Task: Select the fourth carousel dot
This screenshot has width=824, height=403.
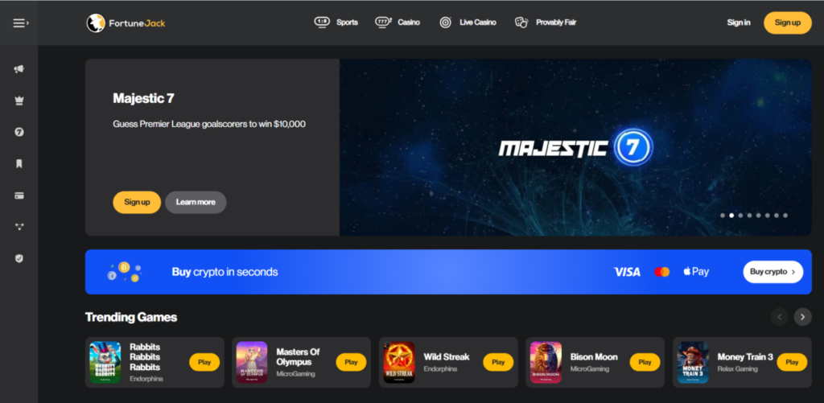Action: (749, 216)
